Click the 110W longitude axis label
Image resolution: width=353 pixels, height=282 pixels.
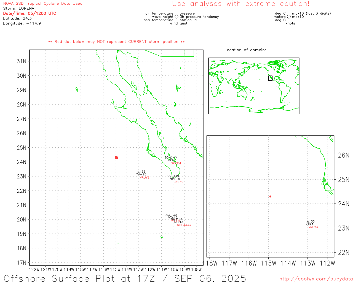pyautogui.click(x=173, y=270)
